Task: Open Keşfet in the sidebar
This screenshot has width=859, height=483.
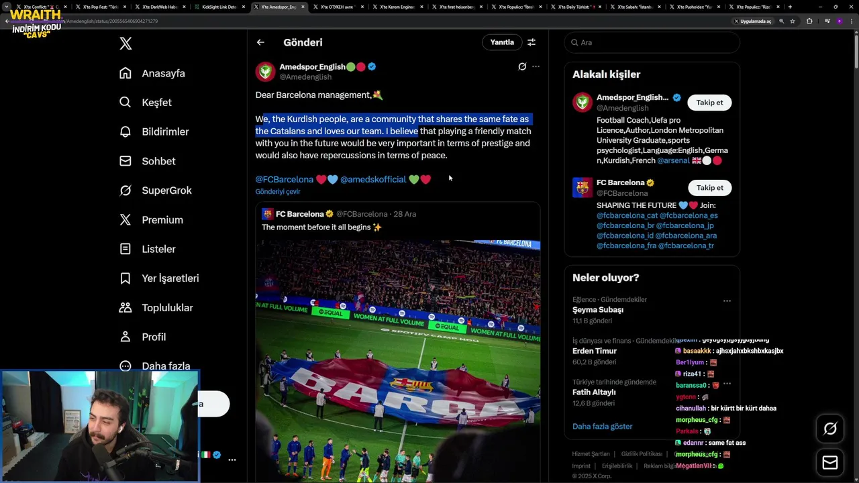Action: coord(146,103)
